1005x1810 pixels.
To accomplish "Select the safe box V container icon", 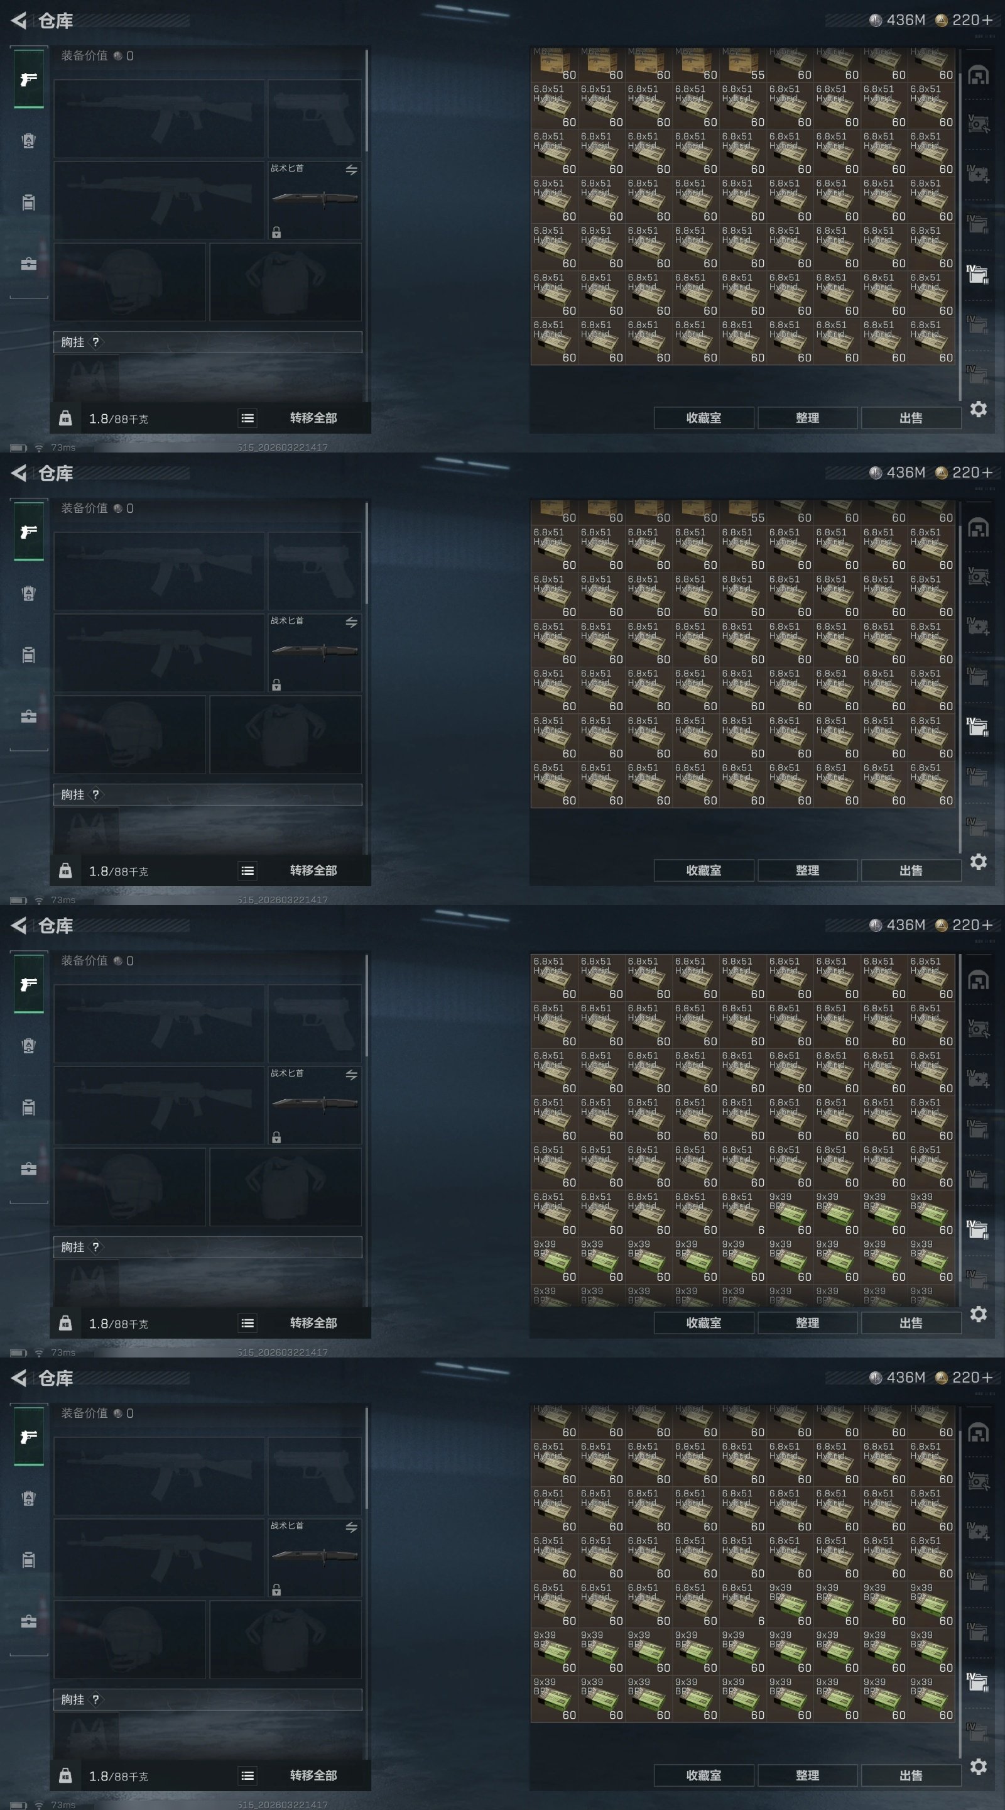I will (x=979, y=124).
